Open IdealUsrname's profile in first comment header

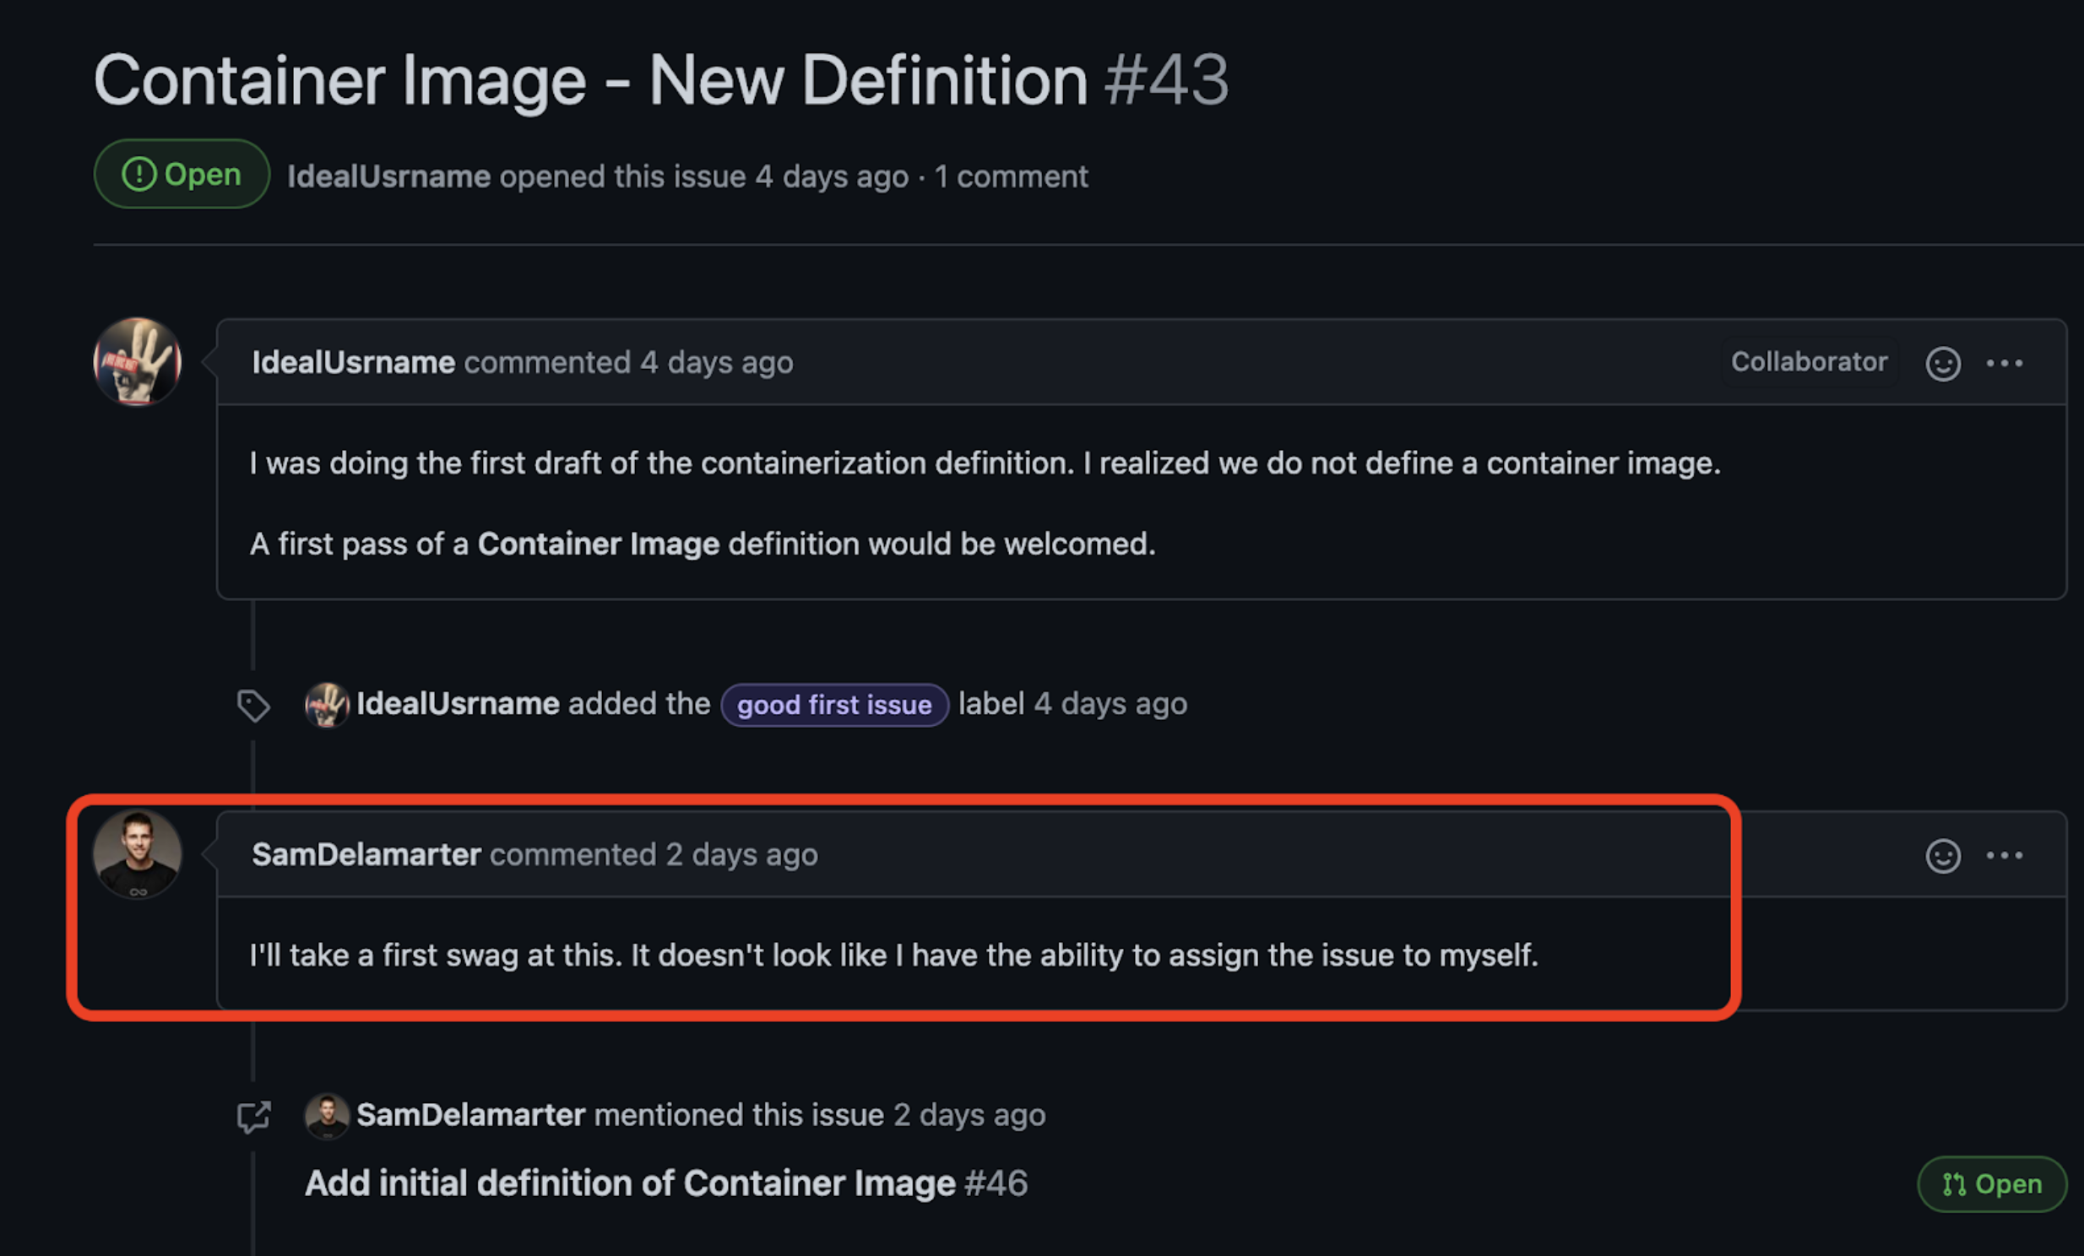click(354, 363)
